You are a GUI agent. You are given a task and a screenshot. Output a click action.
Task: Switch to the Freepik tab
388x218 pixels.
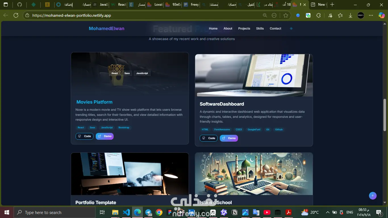click(191, 5)
